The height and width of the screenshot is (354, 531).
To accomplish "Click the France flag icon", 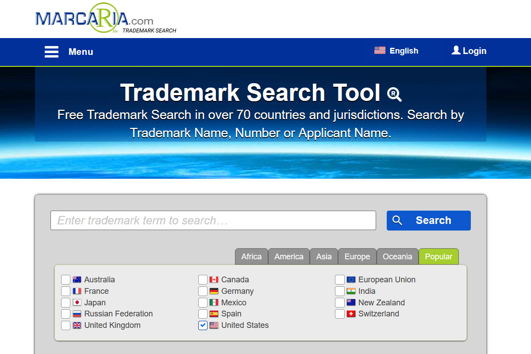I will (77, 291).
